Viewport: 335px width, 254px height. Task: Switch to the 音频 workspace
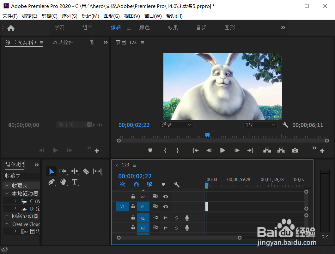click(x=201, y=27)
